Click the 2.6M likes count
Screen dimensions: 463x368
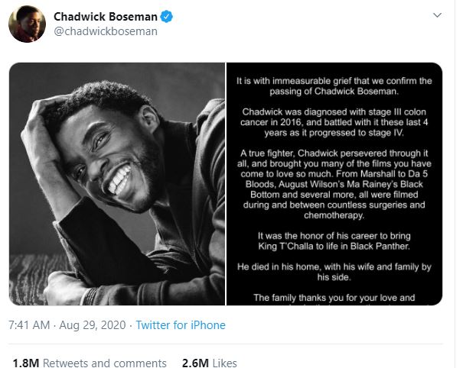[195, 363]
